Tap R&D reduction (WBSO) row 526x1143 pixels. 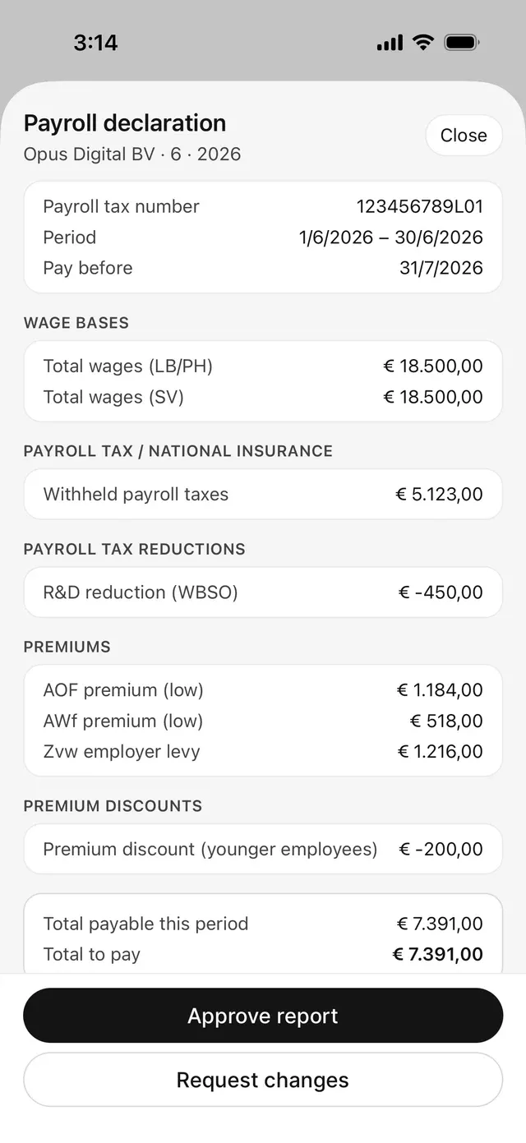tap(263, 592)
